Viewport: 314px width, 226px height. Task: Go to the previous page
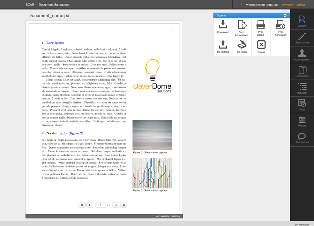tap(90, 205)
